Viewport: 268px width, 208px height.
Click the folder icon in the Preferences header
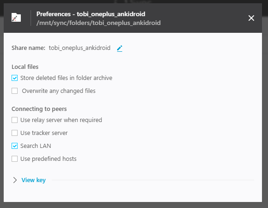click(x=16, y=18)
